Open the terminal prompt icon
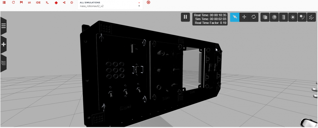This screenshot has height=128, width=318. pos(47,3)
